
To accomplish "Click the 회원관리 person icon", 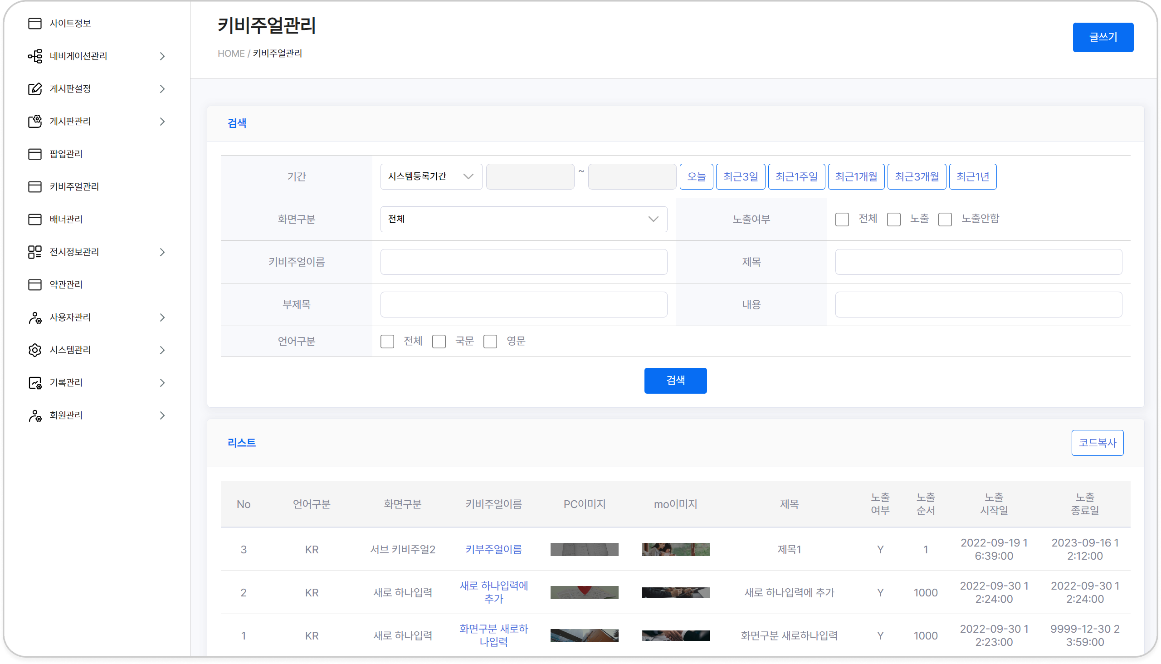I will pyautogui.click(x=34, y=415).
